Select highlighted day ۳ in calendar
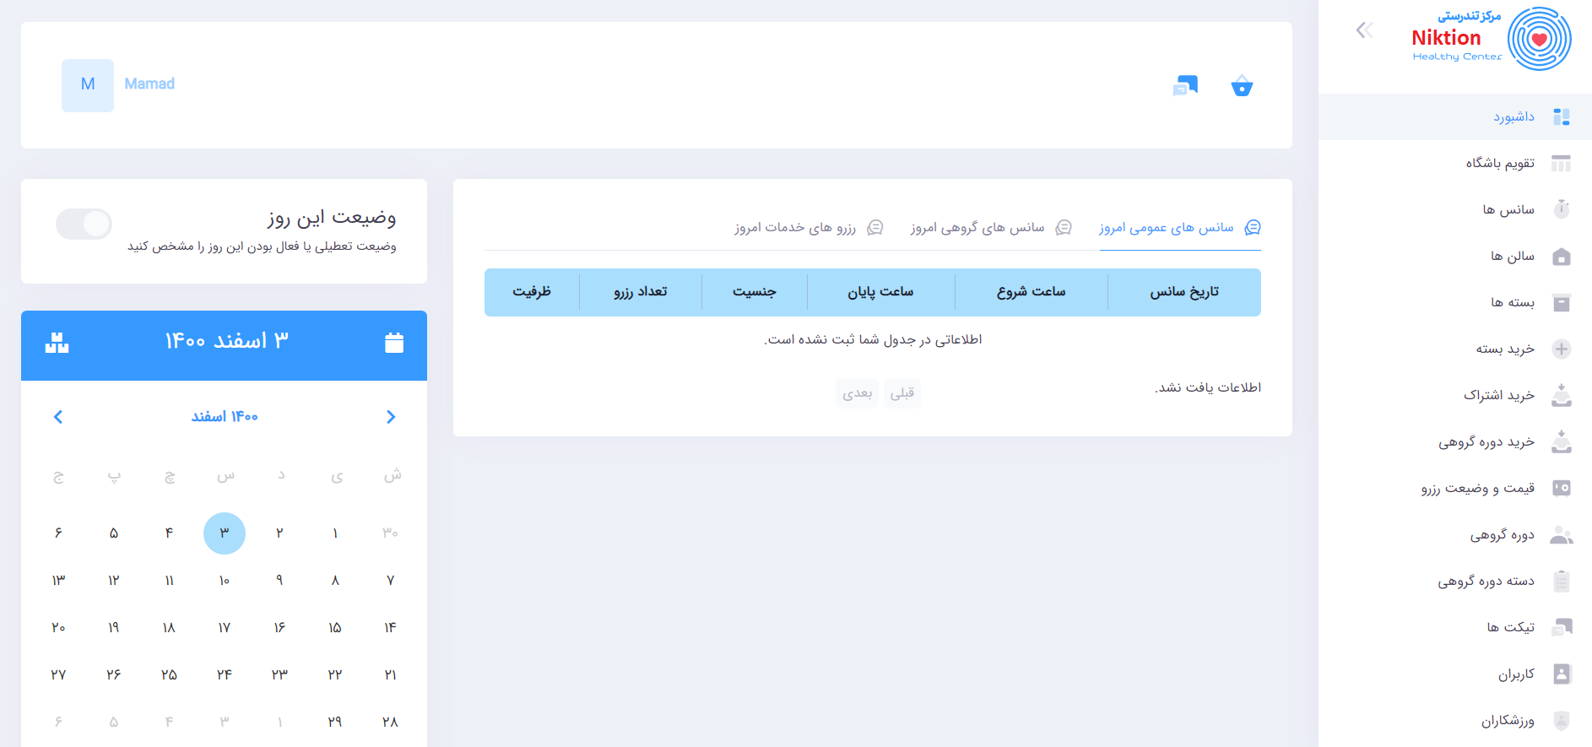This screenshot has width=1592, height=747. (x=225, y=533)
